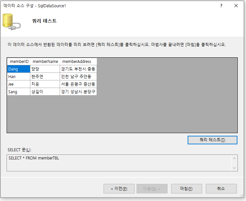The height and width of the screenshot is (201, 246).
Task: Close the data source configuration dialog
Action: click(236, 6)
